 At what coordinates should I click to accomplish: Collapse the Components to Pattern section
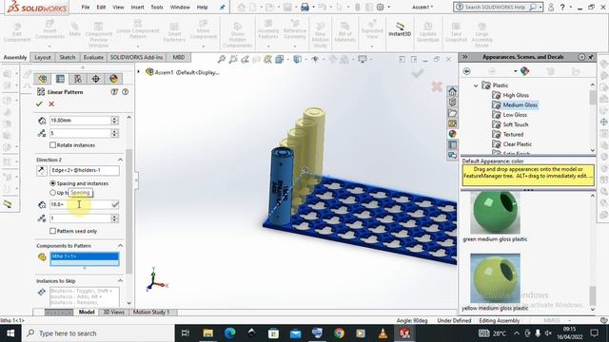click(120, 246)
